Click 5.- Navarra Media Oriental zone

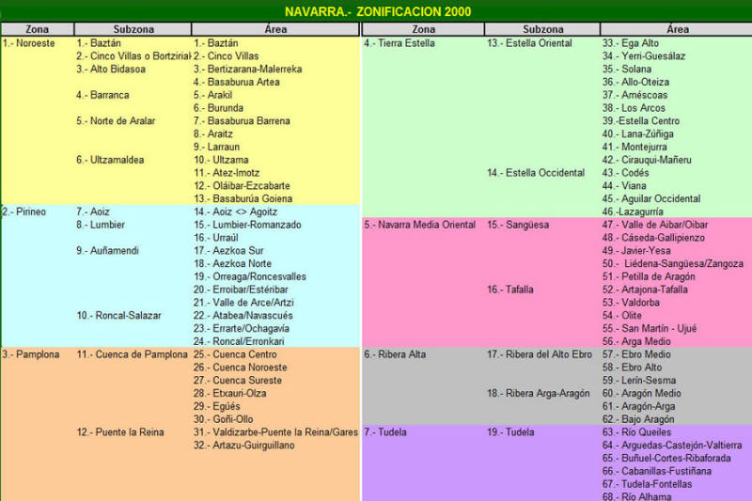click(x=419, y=225)
